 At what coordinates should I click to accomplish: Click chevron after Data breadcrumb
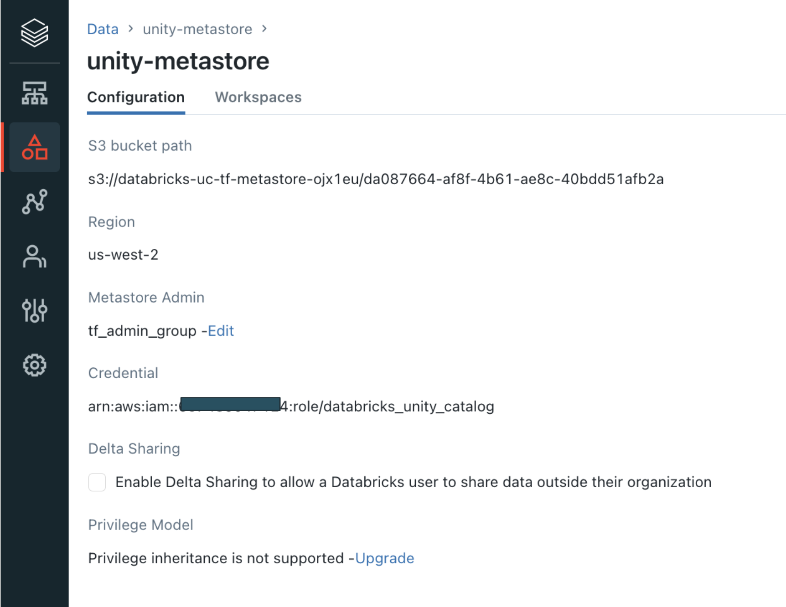pyautogui.click(x=131, y=29)
